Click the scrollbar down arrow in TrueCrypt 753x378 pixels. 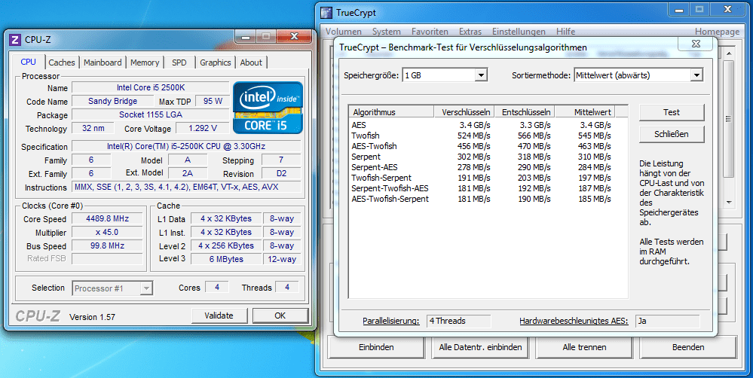729,203
